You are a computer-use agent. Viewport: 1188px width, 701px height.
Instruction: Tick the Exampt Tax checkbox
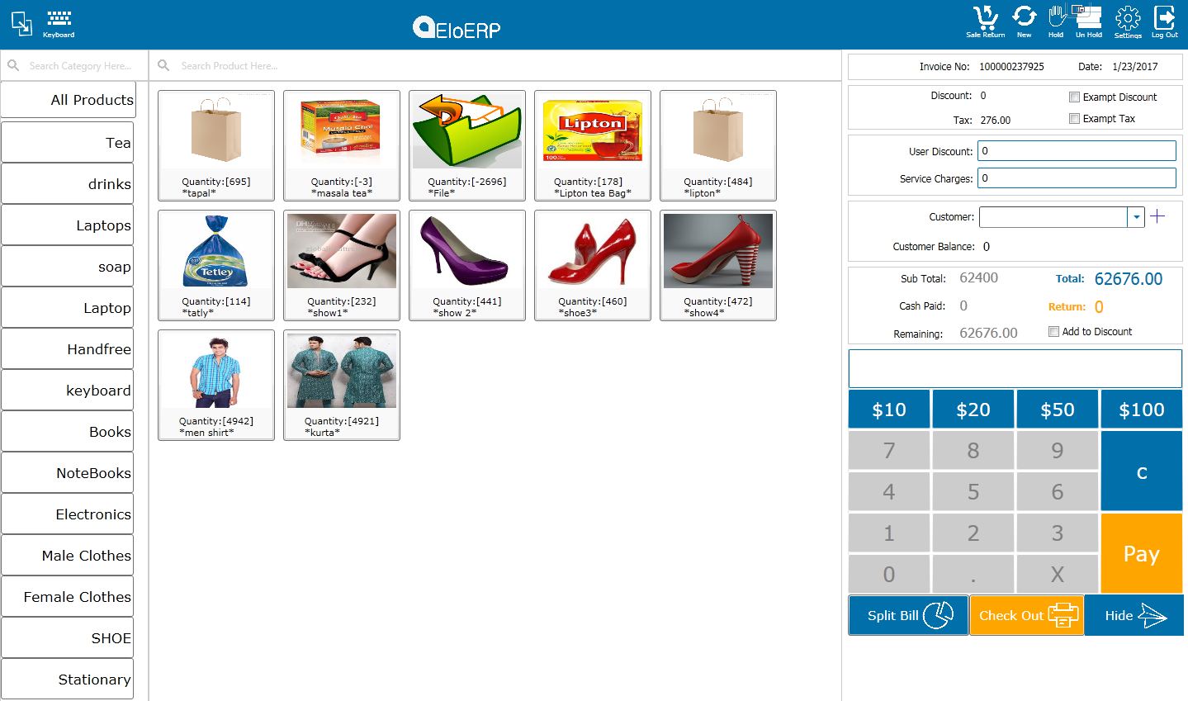(1074, 119)
